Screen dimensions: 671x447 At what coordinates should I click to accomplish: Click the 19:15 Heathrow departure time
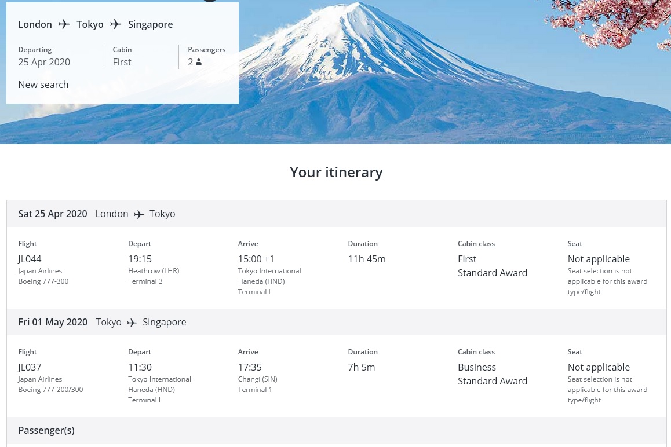tap(140, 259)
